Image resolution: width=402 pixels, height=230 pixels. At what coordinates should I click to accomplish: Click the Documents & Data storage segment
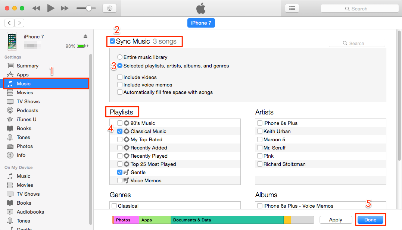click(x=227, y=220)
